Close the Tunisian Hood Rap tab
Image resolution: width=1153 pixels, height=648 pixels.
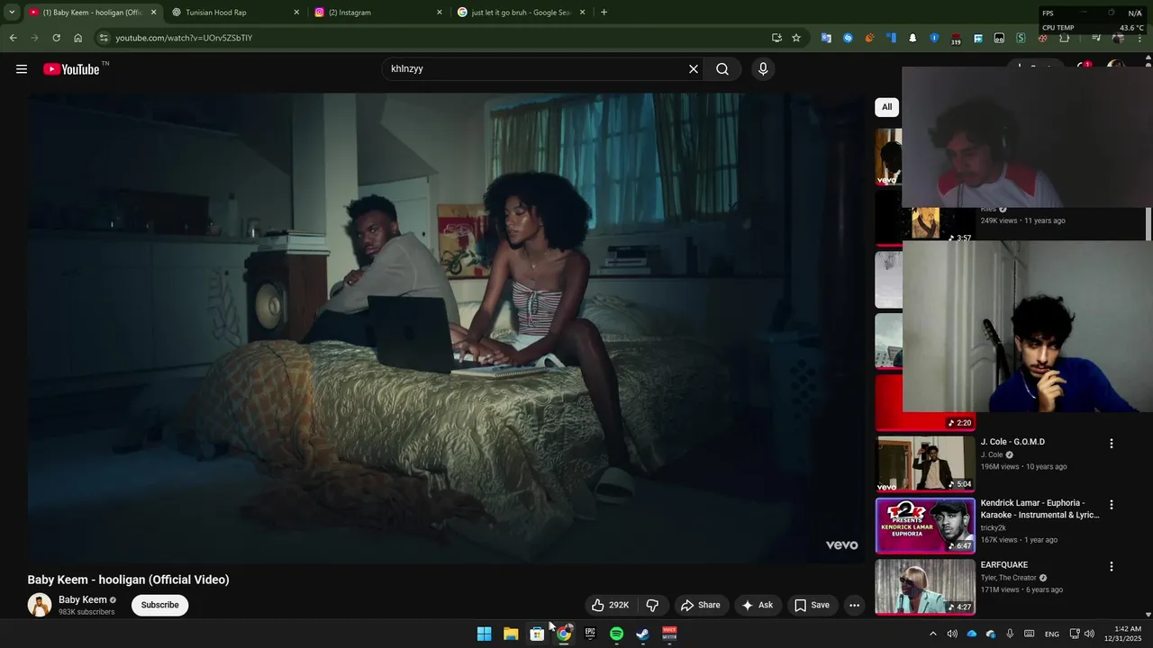pos(296,13)
